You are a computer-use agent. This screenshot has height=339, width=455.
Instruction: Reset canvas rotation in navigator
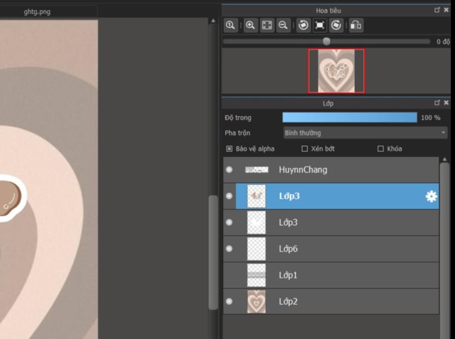coord(320,25)
